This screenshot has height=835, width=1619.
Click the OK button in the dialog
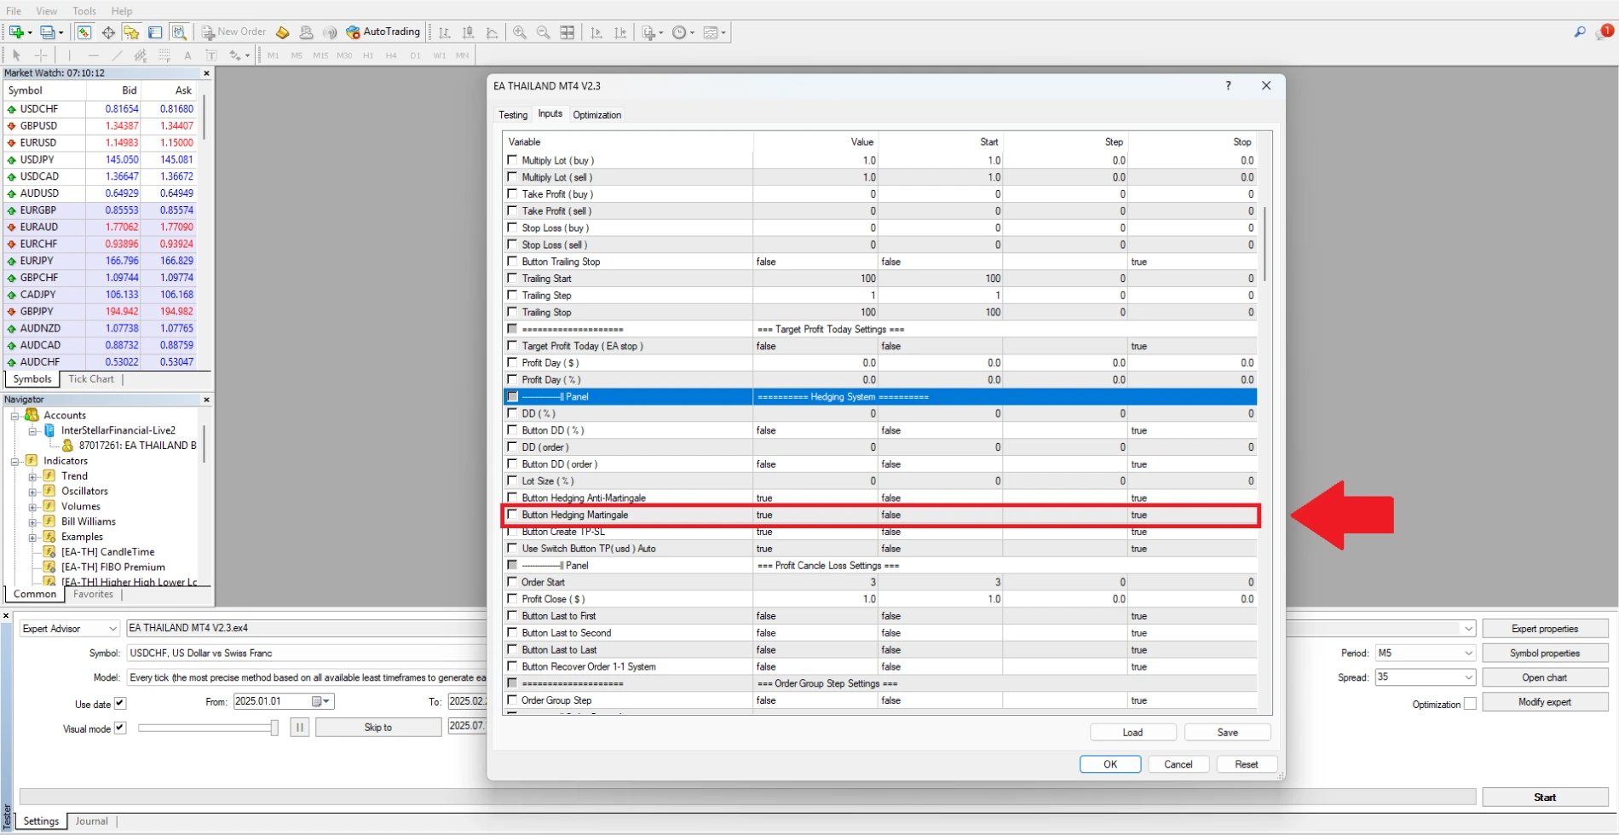pos(1109,764)
